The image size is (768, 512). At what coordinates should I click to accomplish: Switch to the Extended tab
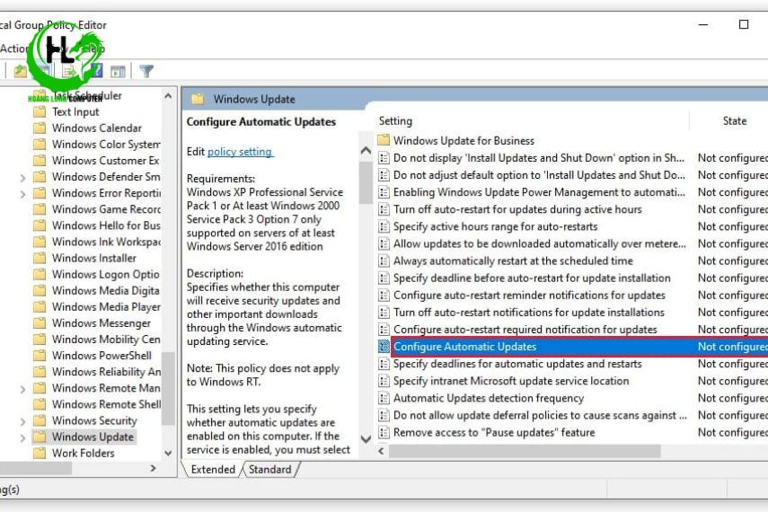pyautogui.click(x=213, y=470)
